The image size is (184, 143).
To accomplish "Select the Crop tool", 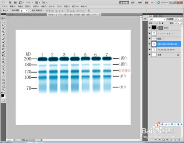I will 3,32.
